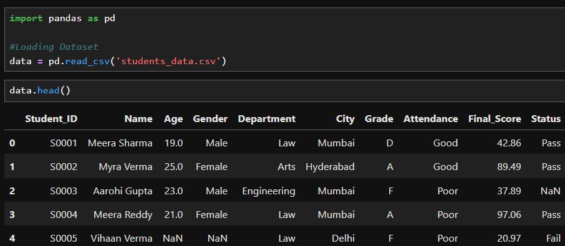Screen dimensions: 565x246
Task: Click the S0003 student ID cell
Action: click(x=64, y=191)
